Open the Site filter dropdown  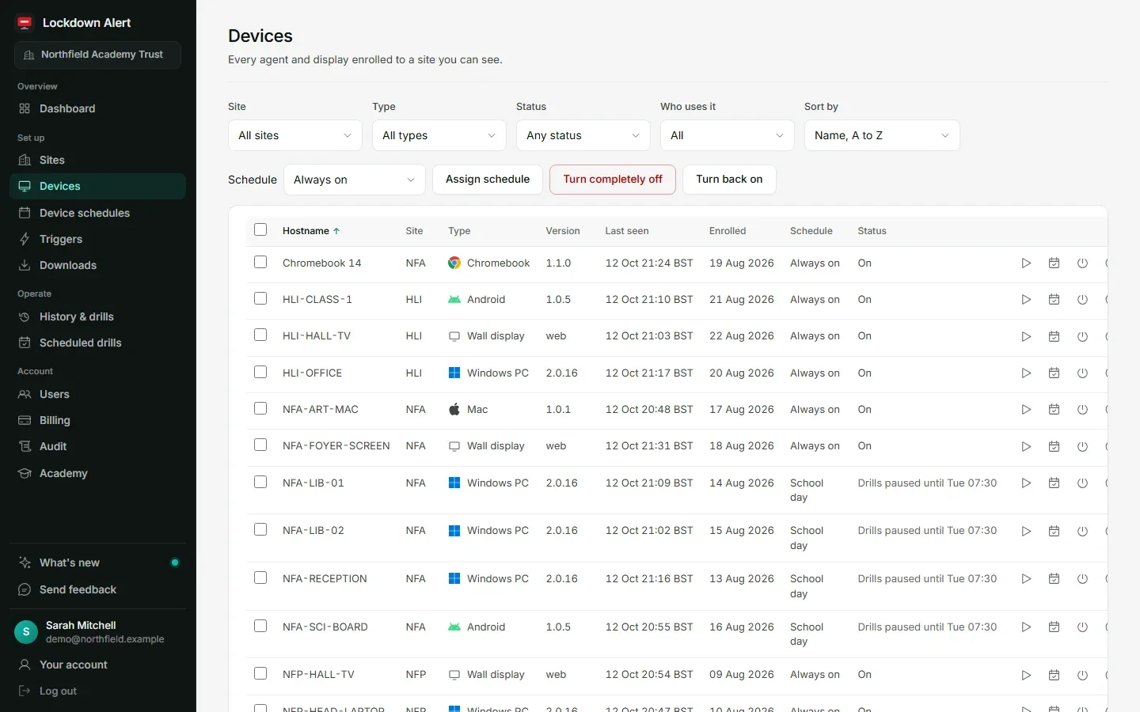(x=295, y=135)
